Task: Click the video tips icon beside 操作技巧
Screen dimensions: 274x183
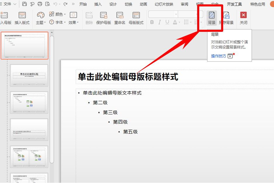Action: coord(230,56)
